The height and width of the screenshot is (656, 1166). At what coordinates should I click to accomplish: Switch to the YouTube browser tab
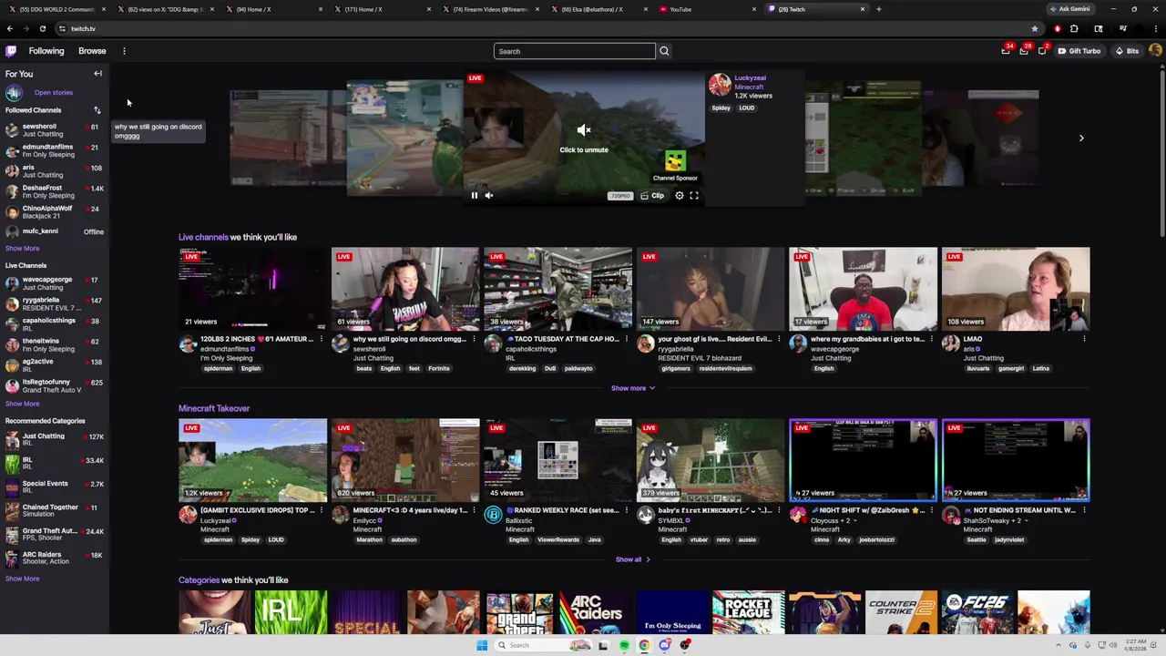pyautogui.click(x=707, y=9)
